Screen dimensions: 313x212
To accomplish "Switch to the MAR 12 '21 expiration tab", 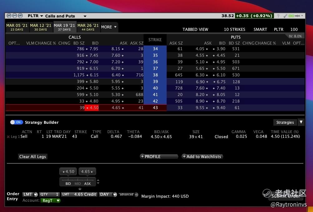I will click(x=41, y=27).
